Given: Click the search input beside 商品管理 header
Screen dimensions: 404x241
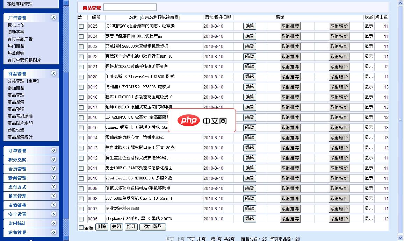Looking at the screenshot, I should 130,7.
